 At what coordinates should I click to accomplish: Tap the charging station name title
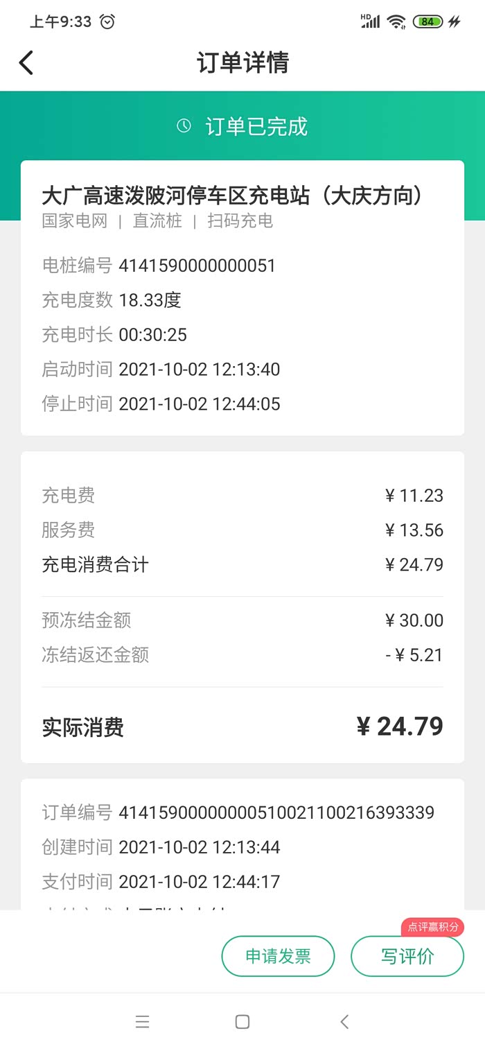(232, 196)
